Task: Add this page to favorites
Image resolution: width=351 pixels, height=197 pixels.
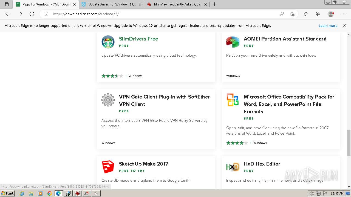Action: point(292,14)
